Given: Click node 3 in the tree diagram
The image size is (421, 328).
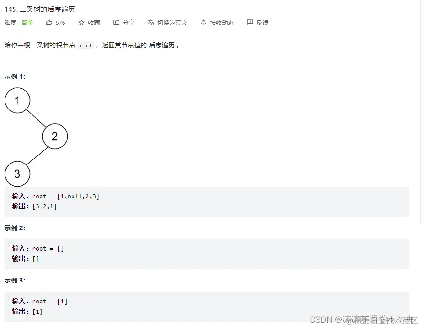Looking at the screenshot, I should pyautogui.click(x=17, y=174).
